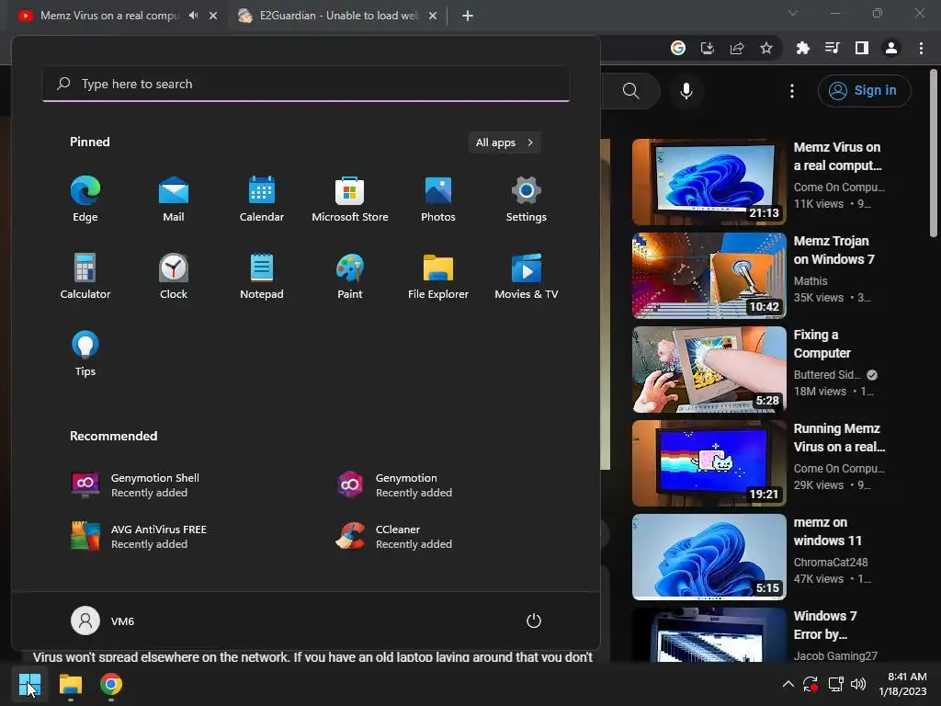
Task: Click the install app icon in address bar
Action: (x=708, y=48)
